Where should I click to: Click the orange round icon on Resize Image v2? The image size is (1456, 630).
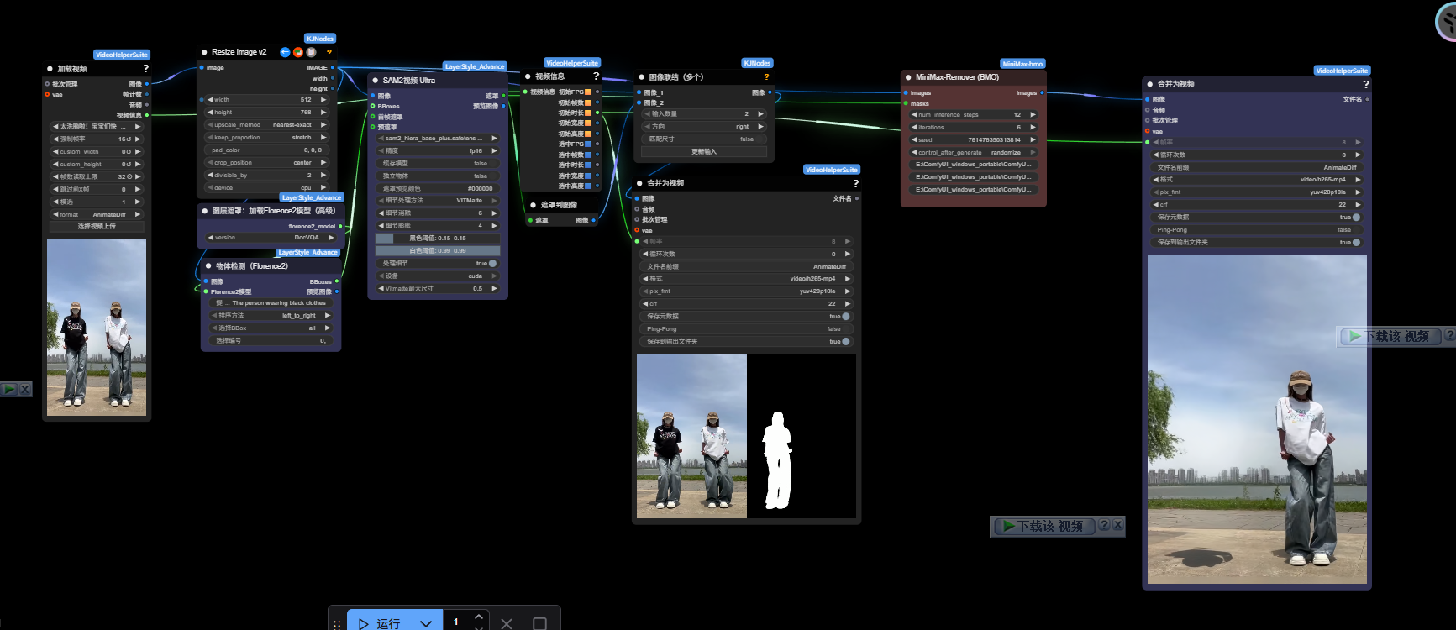point(298,52)
